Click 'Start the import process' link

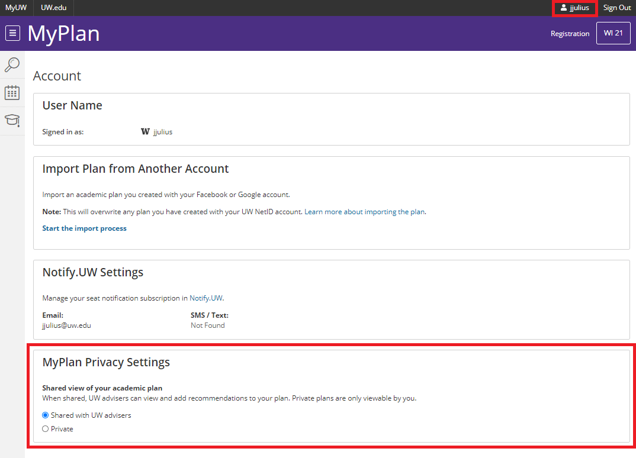(84, 228)
